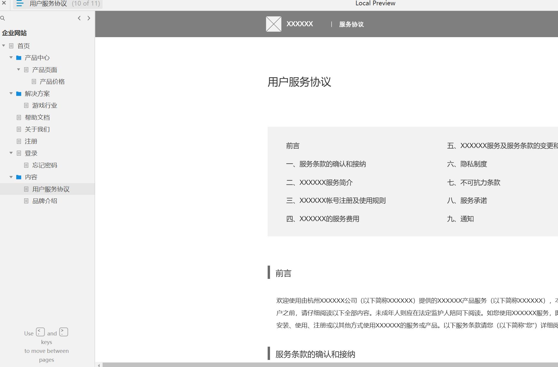
Task: Click page icon next to 游戏行业
Action: click(26, 106)
